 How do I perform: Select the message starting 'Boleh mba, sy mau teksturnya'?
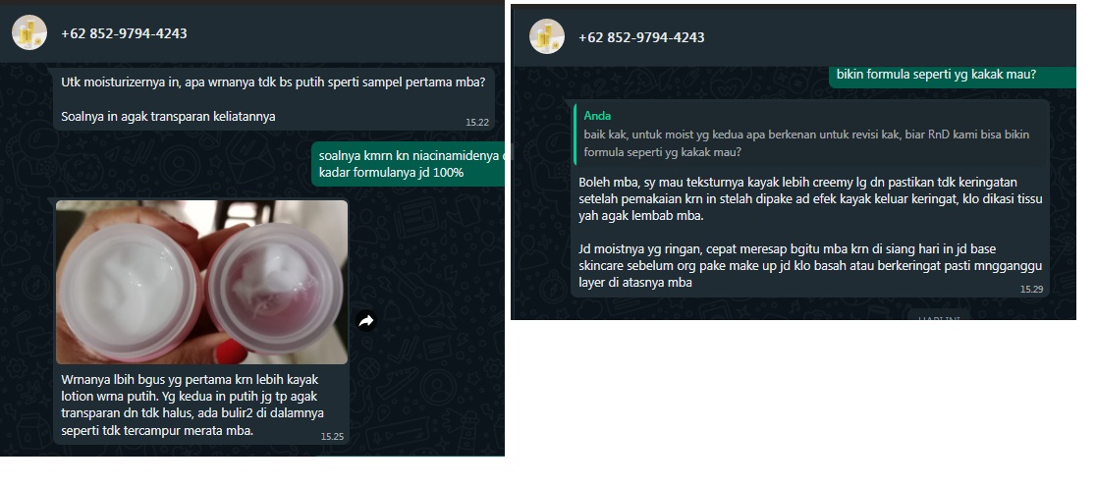(811, 199)
